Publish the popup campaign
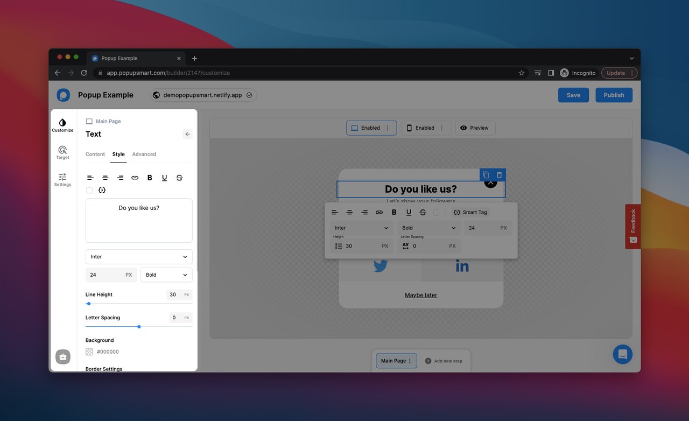The height and width of the screenshot is (421, 689). pos(614,95)
